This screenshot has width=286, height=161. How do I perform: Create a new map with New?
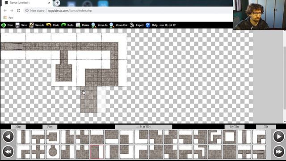tap(7, 25)
